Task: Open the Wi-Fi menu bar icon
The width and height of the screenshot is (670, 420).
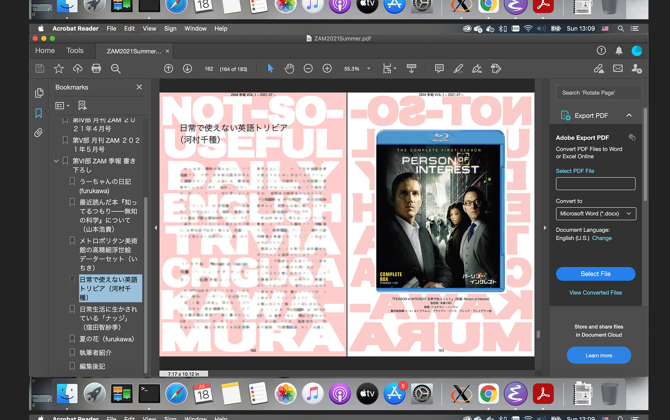Action: pyautogui.click(x=528, y=28)
